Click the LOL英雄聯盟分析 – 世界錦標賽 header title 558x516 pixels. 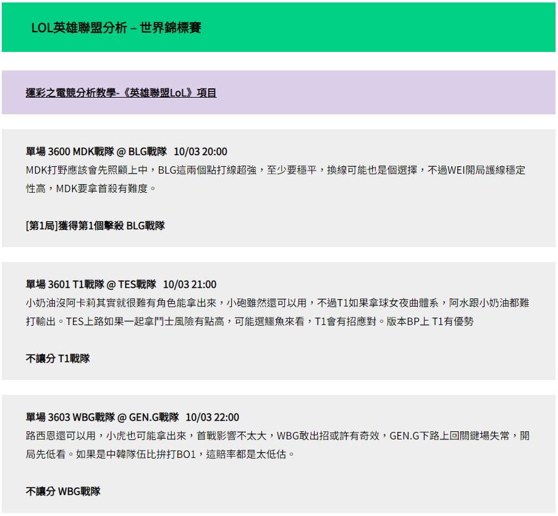(116, 27)
